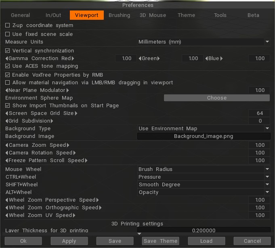The image size is (275, 248).
Task: Click the Apply button
Action: coord(69,241)
